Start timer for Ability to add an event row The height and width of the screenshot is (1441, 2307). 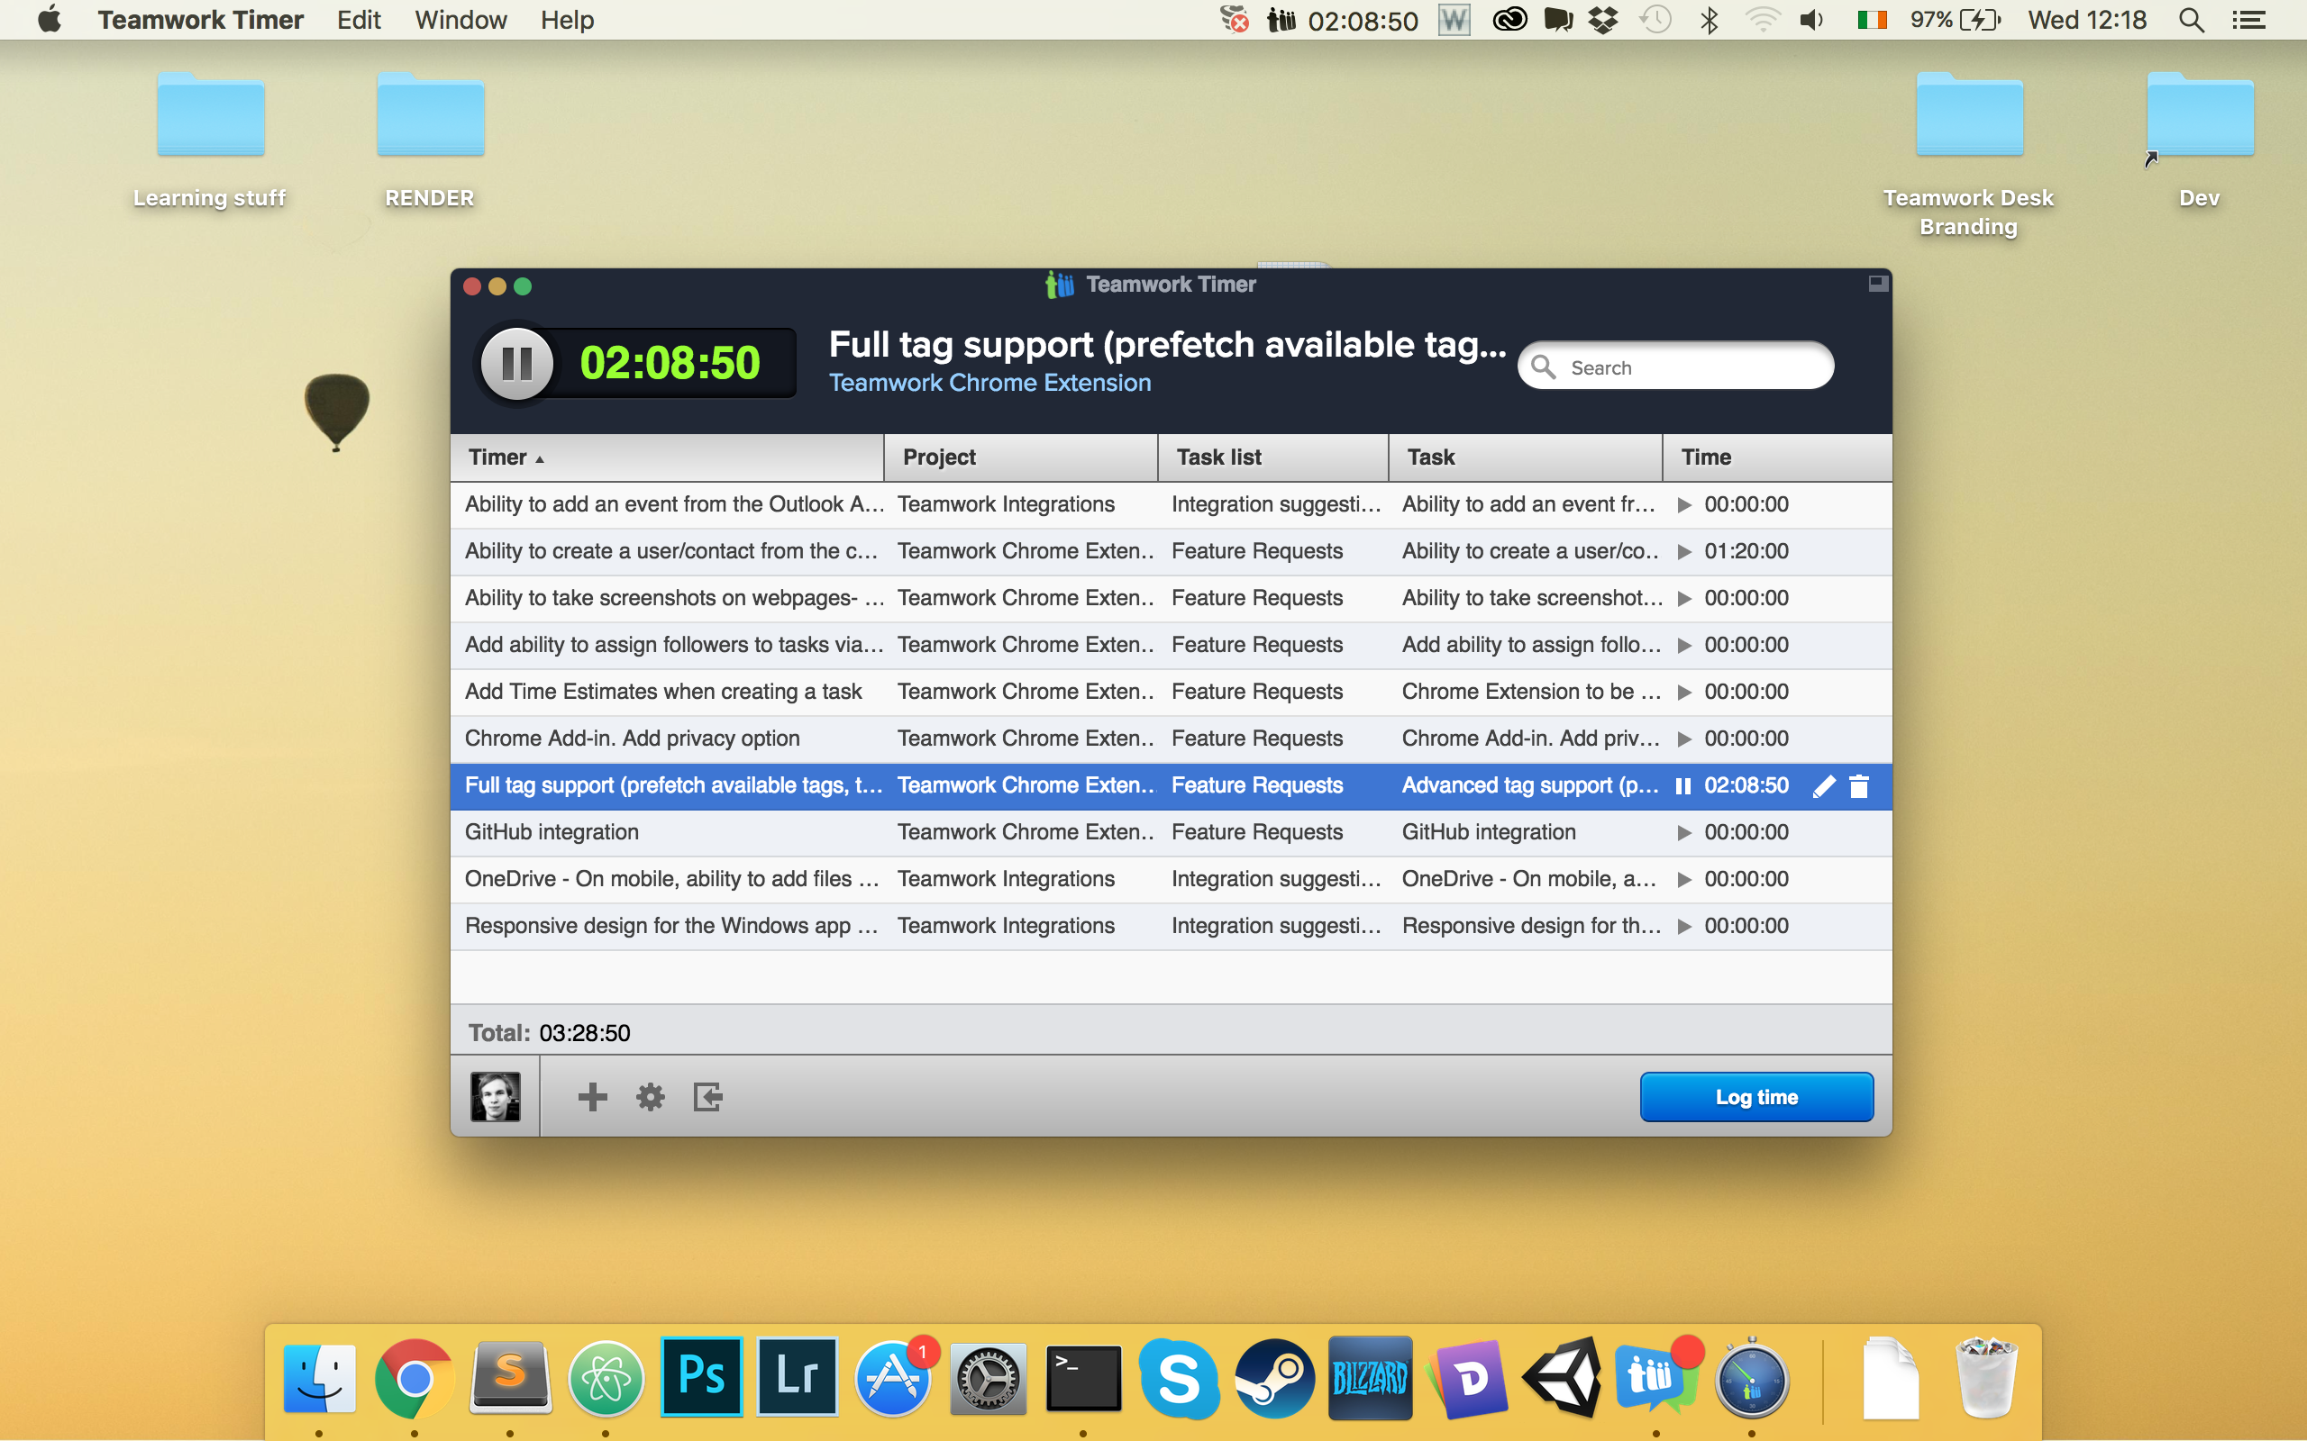(x=1684, y=505)
